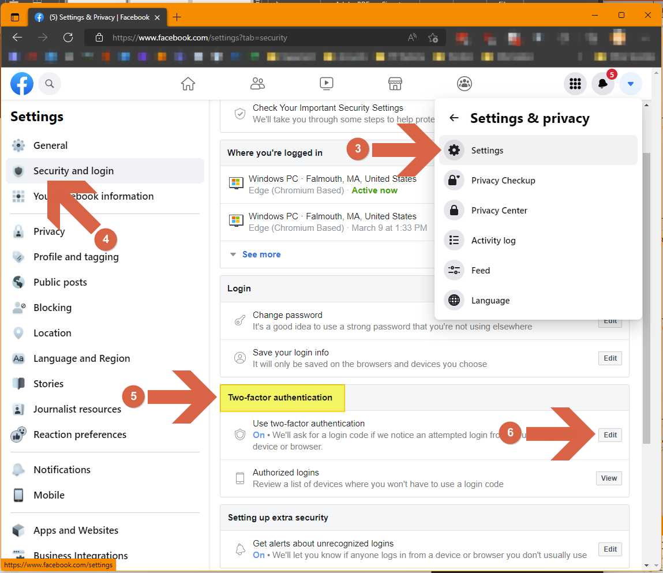Click the scrollbar down arrow
The width and height of the screenshot is (663, 573).
click(646, 565)
